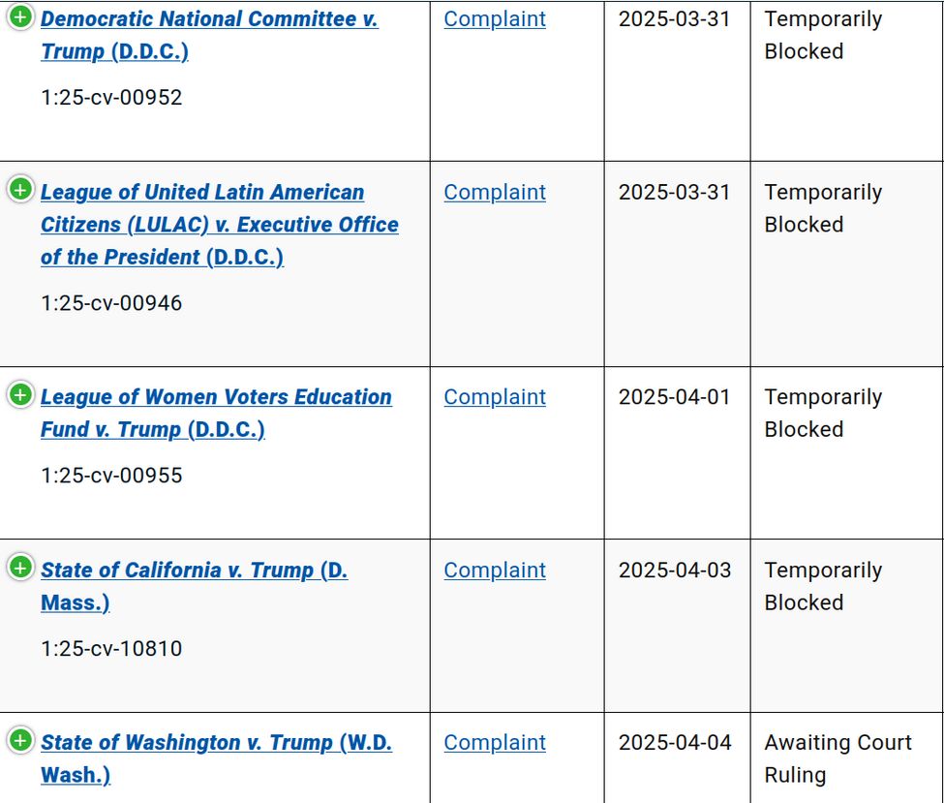This screenshot has width=944, height=803.
Task: Open Complaint for State of Washington case
Action: 495,743
